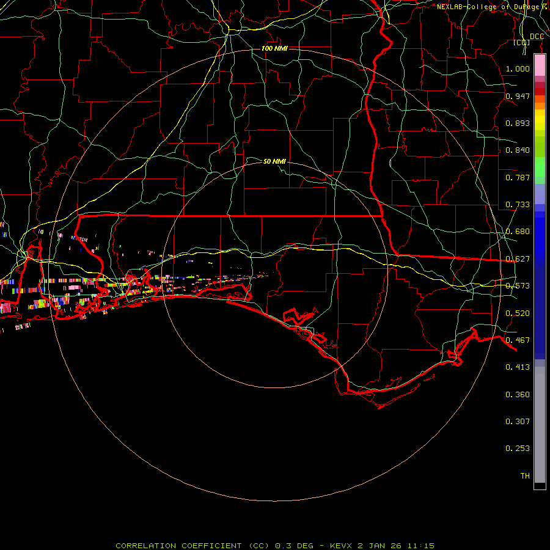Pick the gray swatch on the color bar
Screen dimensions: 550x550
pyautogui.click(x=540, y=425)
